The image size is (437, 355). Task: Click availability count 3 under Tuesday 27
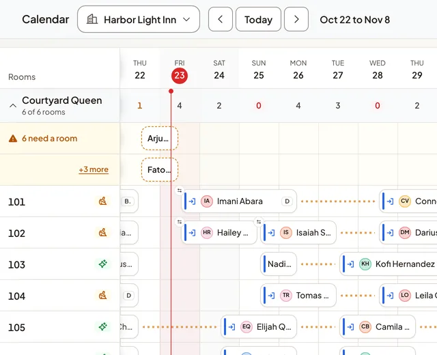(338, 106)
